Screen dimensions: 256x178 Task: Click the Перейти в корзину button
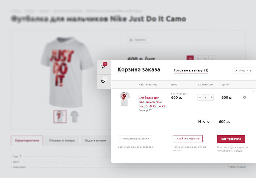[x=188, y=139]
